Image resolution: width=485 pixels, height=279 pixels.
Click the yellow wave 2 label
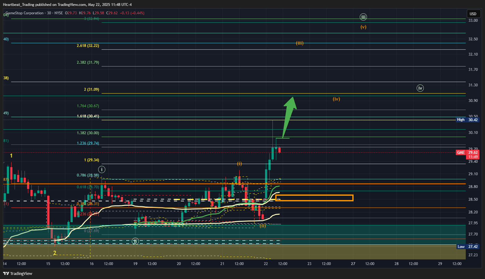tap(55, 253)
